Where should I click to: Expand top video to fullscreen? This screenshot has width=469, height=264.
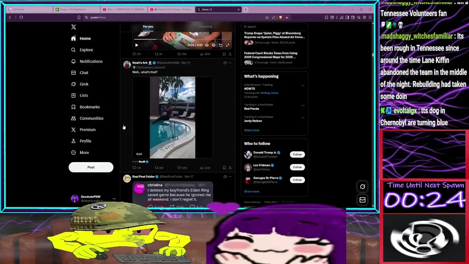click(228, 45)
